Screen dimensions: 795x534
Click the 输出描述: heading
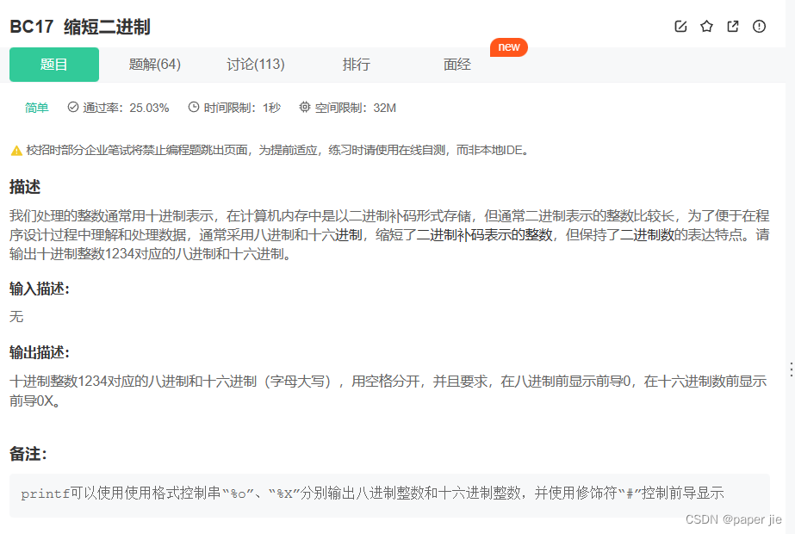pos(39,352)
